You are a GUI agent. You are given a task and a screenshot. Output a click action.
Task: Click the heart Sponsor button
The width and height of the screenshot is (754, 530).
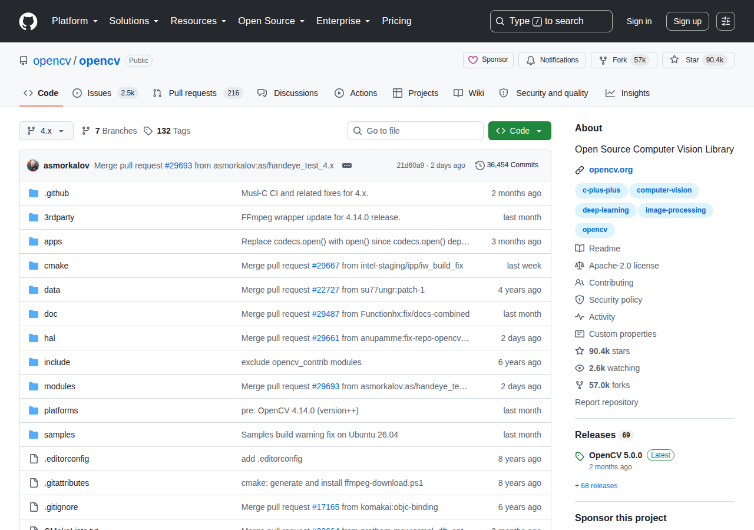click(488, 60)
